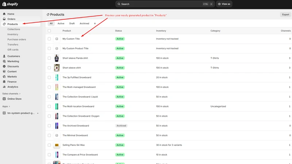Open Analytics via bar chart icon
The image size is (292, 164).
point(4,87)
